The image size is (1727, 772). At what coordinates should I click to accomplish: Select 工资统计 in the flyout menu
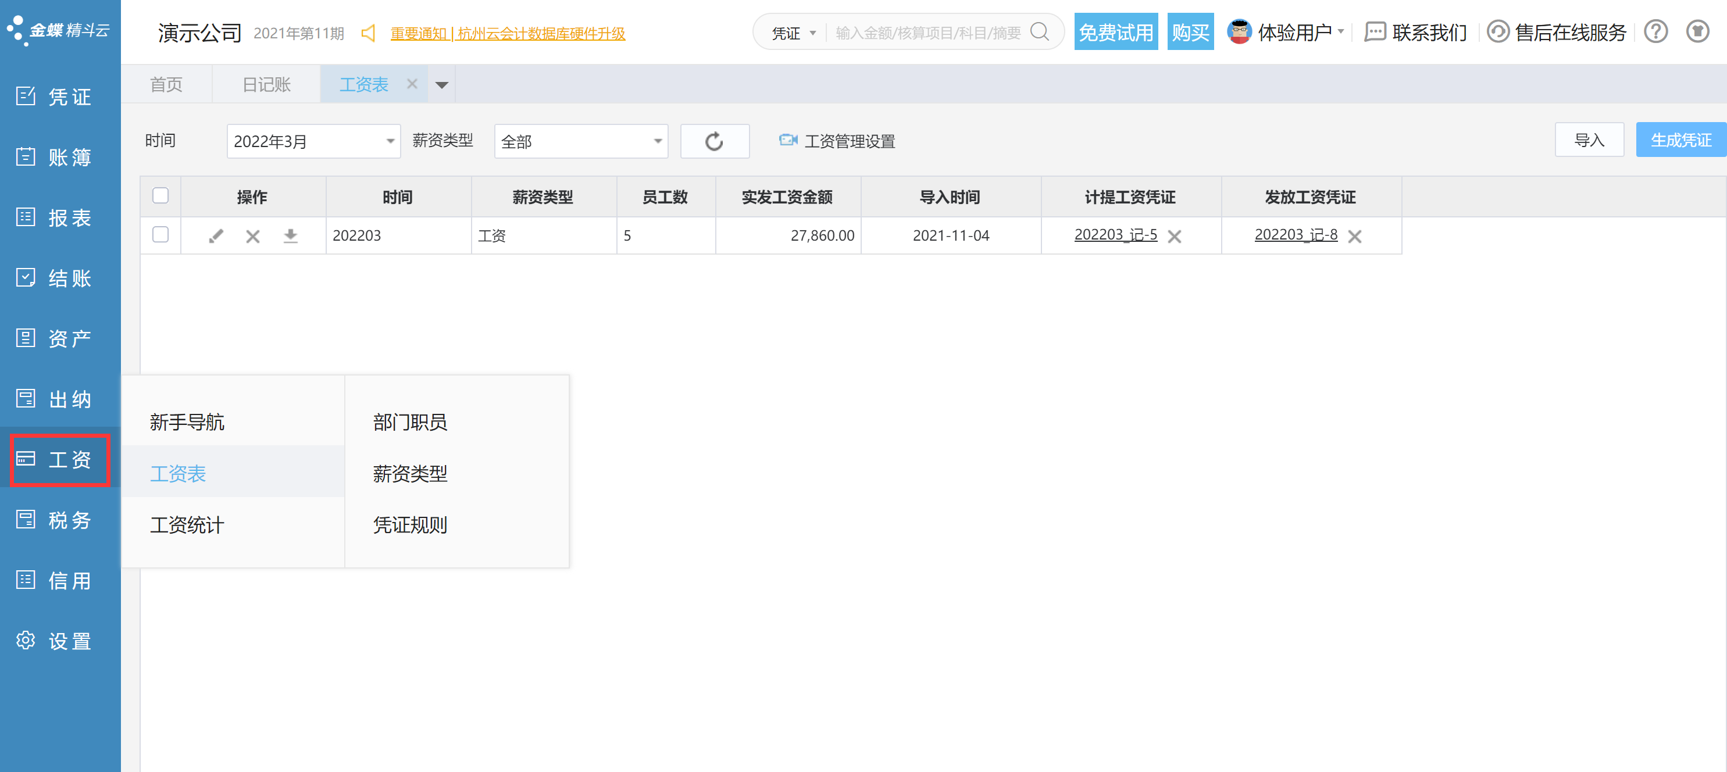pos(187,525)
